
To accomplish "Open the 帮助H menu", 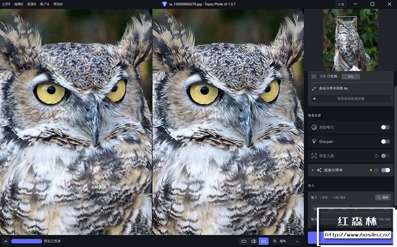I will 58,4.
